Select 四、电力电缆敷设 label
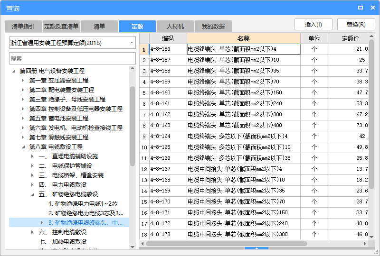 pos(63,184)
